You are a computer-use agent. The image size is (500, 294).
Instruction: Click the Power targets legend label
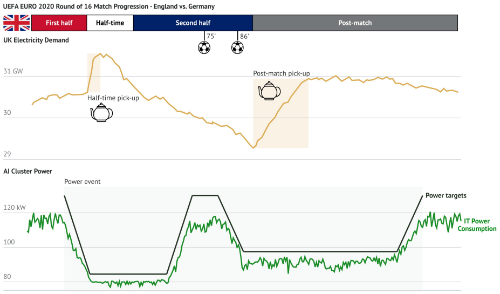tap(446, 195)
